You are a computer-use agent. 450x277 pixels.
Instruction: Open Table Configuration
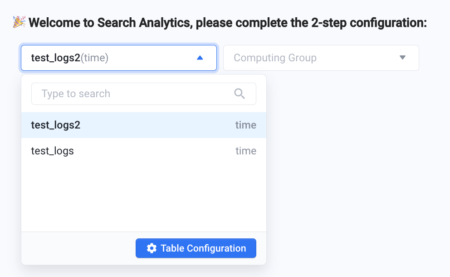click(x=196, y=248)
